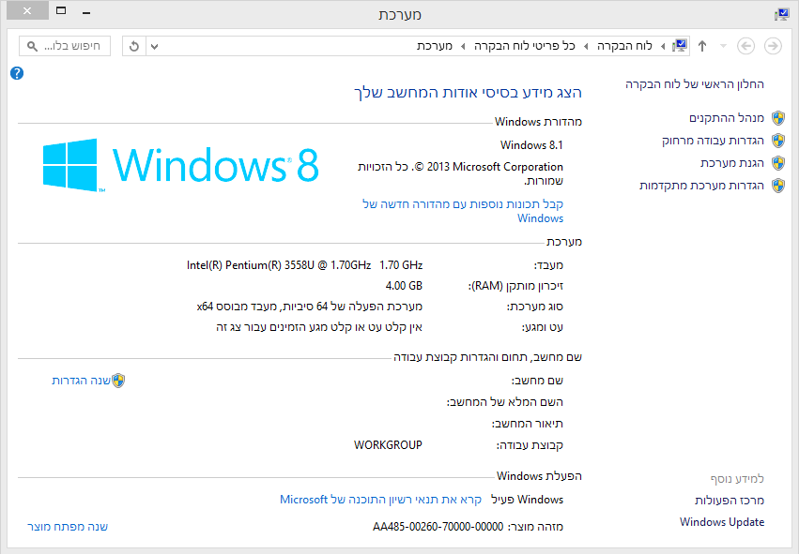Click קבל תכונות נוספות עם מהדורה חדשה link
Viewport: 799px width, 554px height.
(x=463, y=211)
